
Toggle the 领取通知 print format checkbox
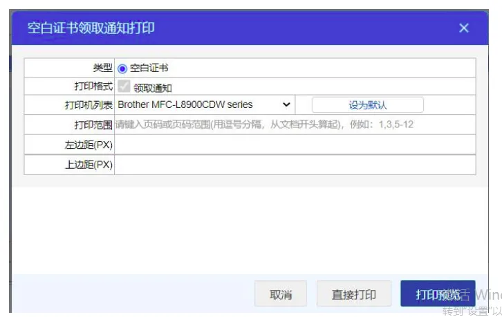[x=124, y=86]
